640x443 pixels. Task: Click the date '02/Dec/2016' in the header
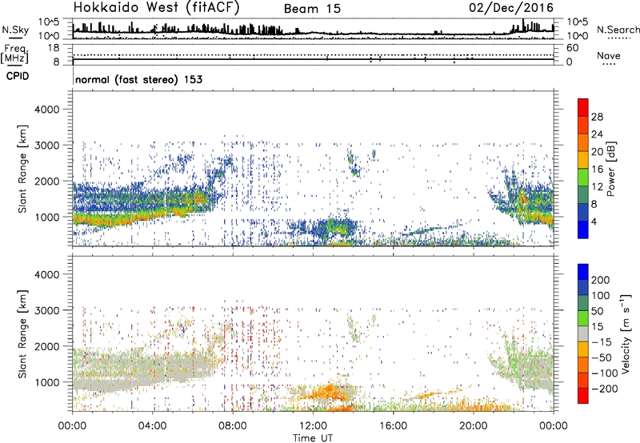(511, 8)
